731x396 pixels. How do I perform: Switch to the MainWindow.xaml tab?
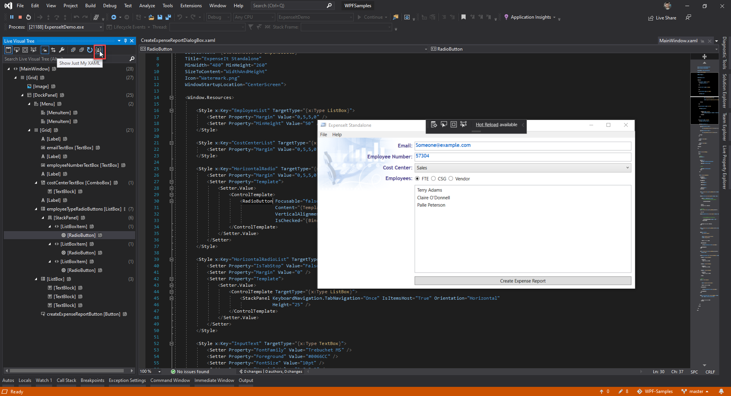pyautogui.click(x=678, y=40)
